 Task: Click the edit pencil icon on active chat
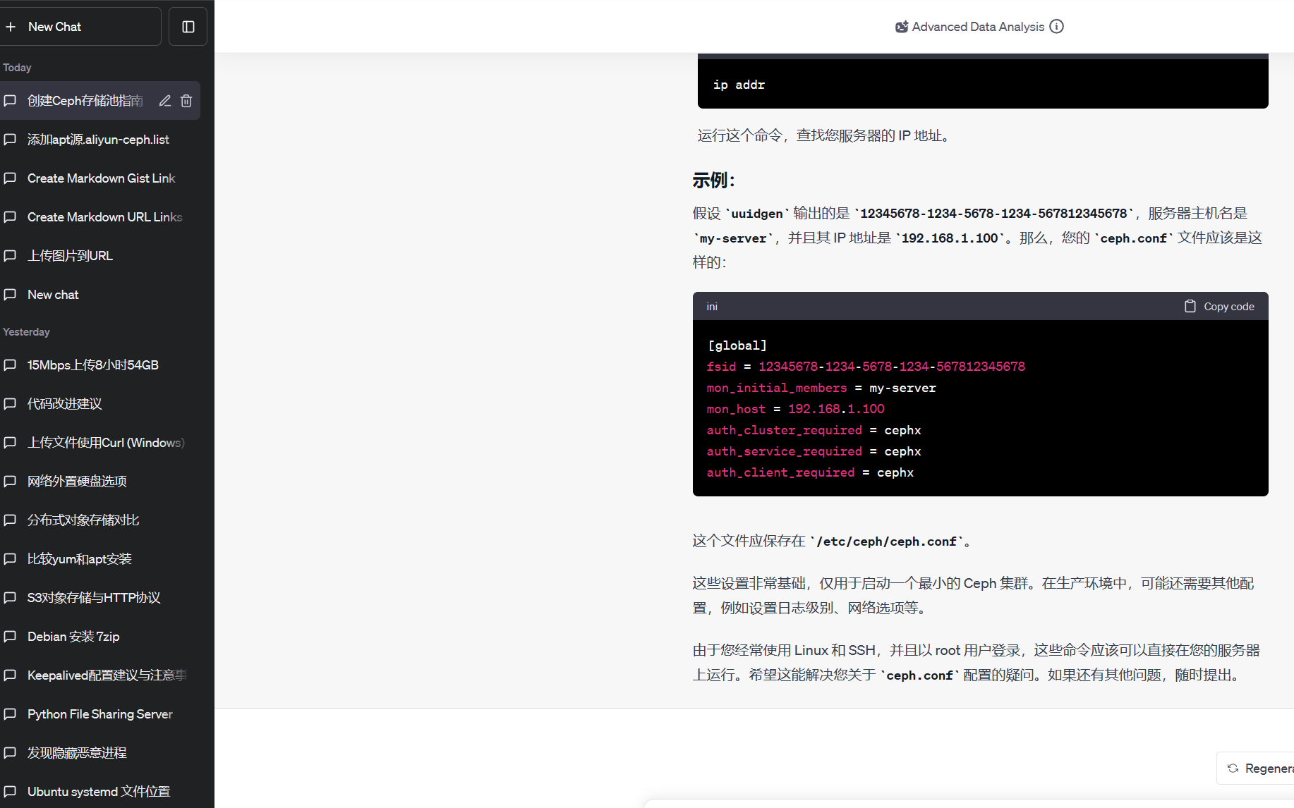coord(164,101)
